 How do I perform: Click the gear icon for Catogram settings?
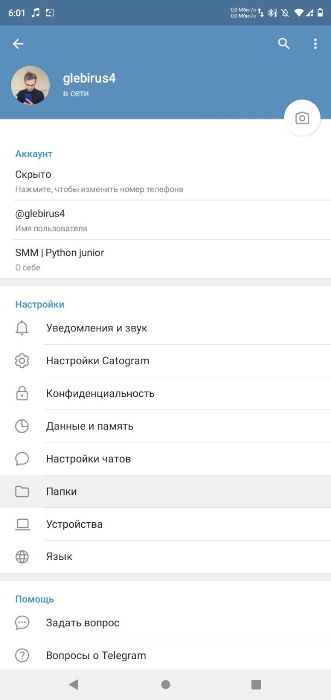point(22,361)
